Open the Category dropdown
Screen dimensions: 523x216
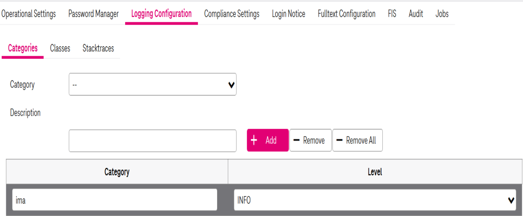152,85
